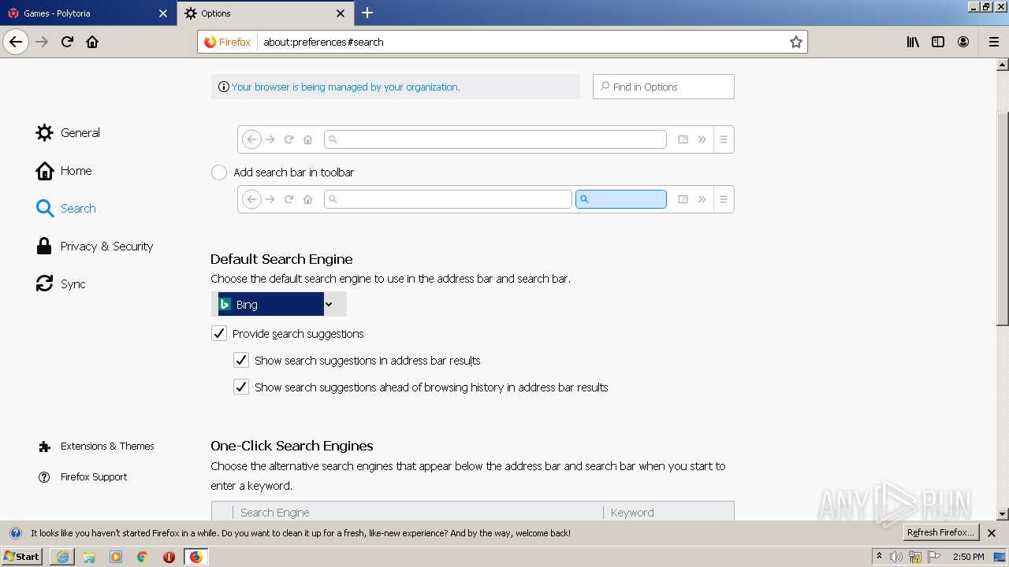Image resolution: width=1009 pixels, height=567 pixels.
Task: Click the Search Engine column header
Action: pyautogui.click(x=418, y=512)
